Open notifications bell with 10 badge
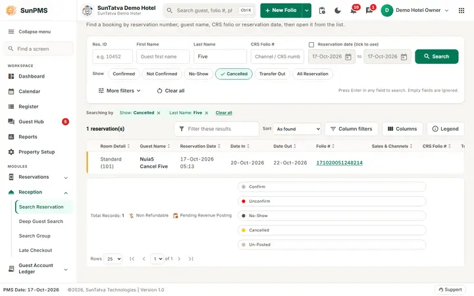 [x=354, y=11]
